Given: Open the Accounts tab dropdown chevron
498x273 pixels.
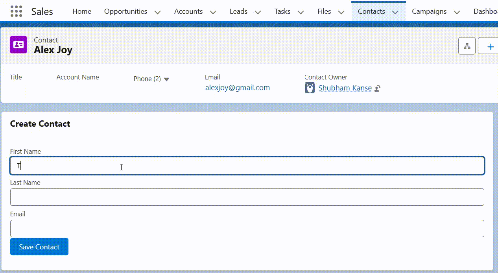Looking at the screenshot, I should [x=213, y=12].
